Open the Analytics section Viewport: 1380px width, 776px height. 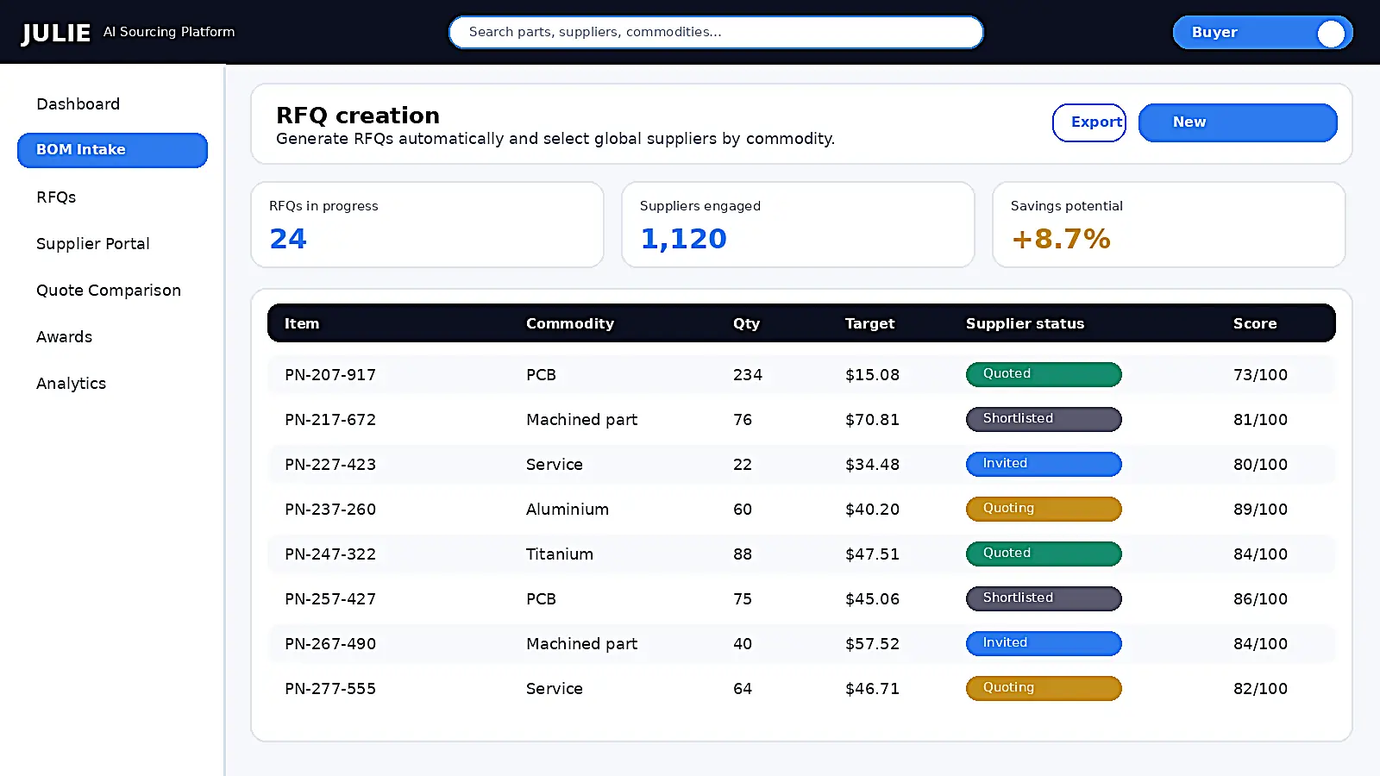(71, 383)
